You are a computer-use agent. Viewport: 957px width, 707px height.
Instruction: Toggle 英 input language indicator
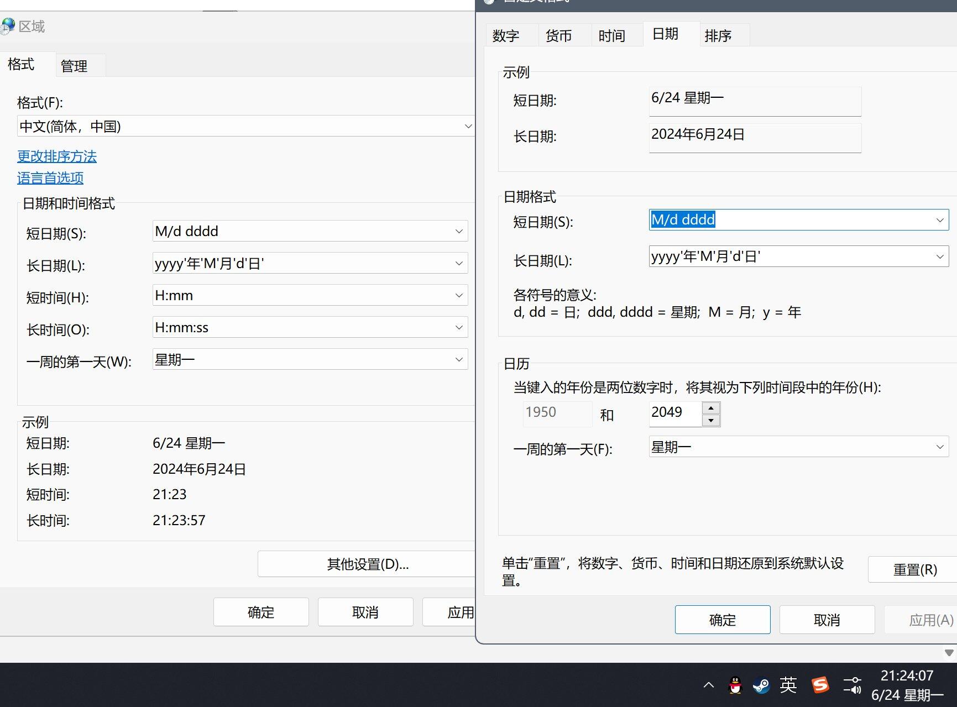(788, 685)
